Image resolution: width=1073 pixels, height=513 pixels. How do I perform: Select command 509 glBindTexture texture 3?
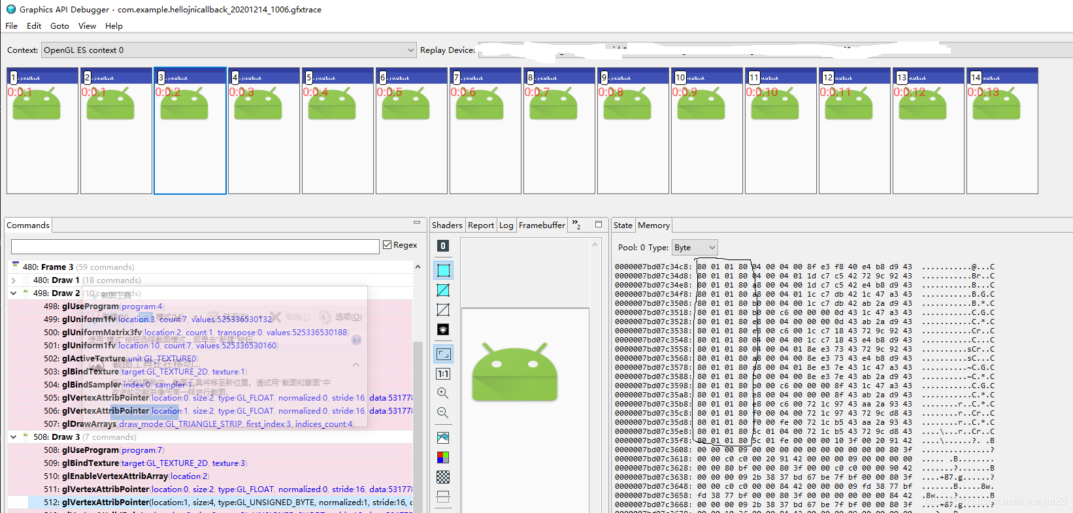210,463
